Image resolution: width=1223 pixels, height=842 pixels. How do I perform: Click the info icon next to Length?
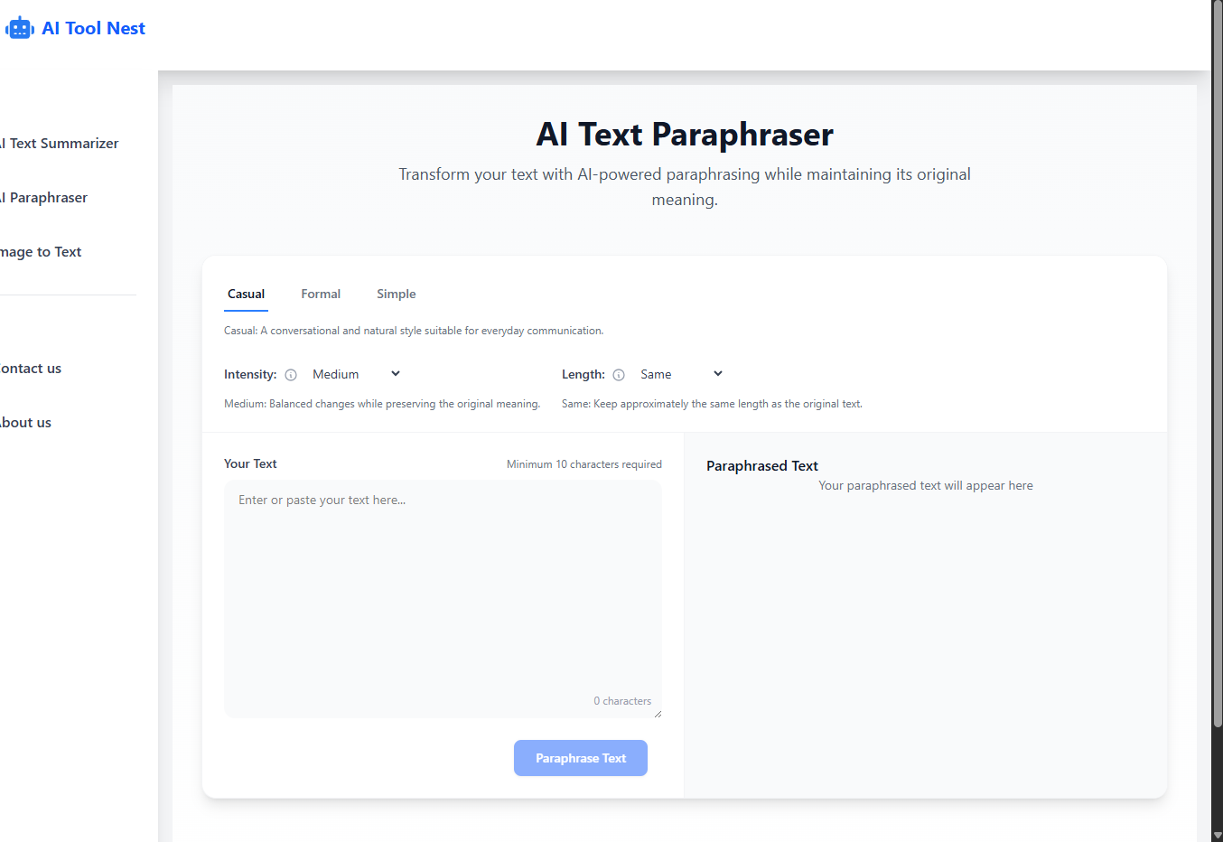click(619, 374)
